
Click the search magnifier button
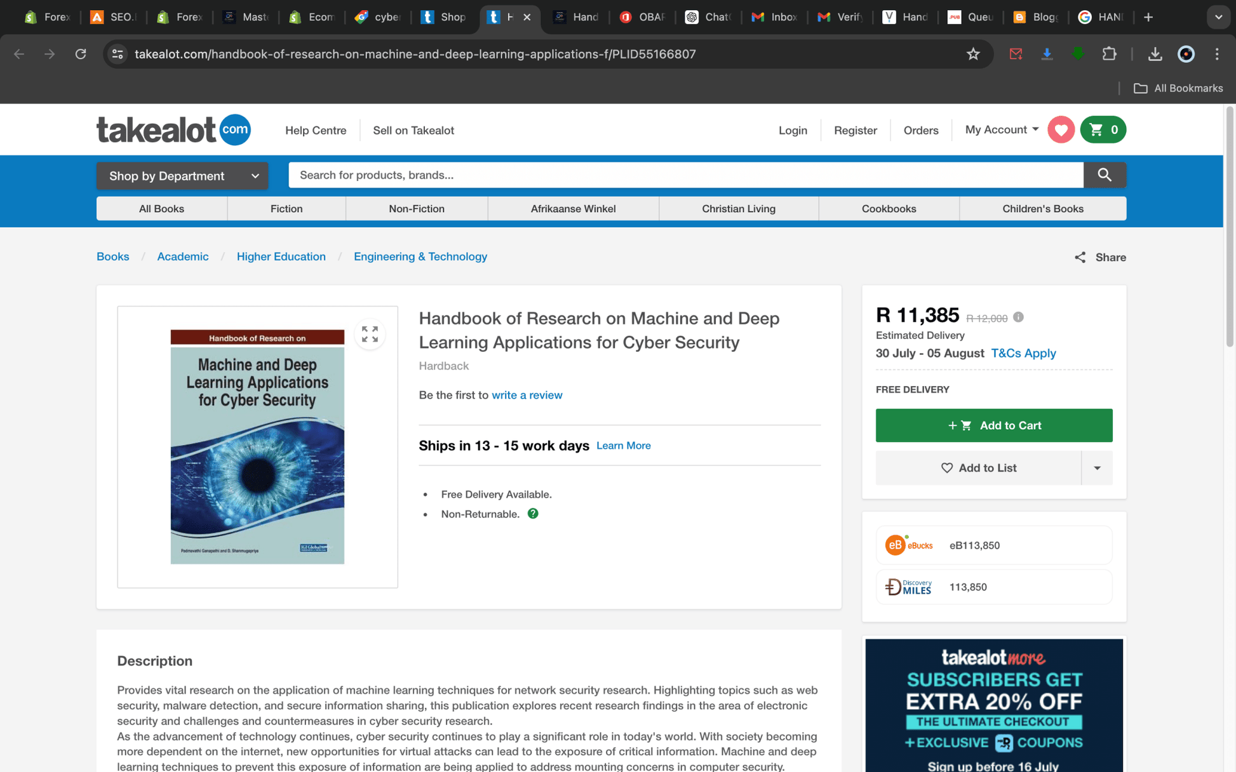point(1105,175)
